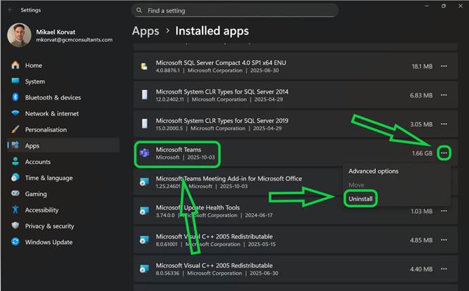Open more options for CLR Types 2014
Image resolution: width=469 pixels, height=291 pixels.
pyautogui.click(x=444, y=95)
